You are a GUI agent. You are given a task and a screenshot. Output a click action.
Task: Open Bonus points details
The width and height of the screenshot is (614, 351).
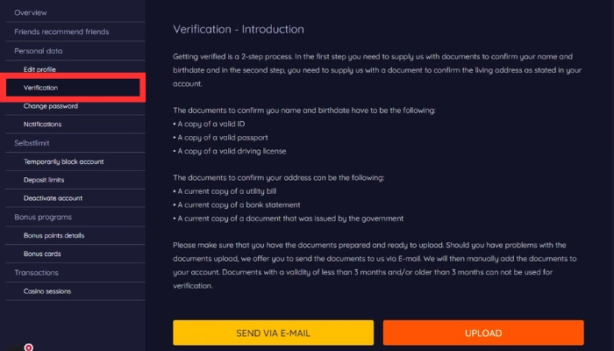54,235
